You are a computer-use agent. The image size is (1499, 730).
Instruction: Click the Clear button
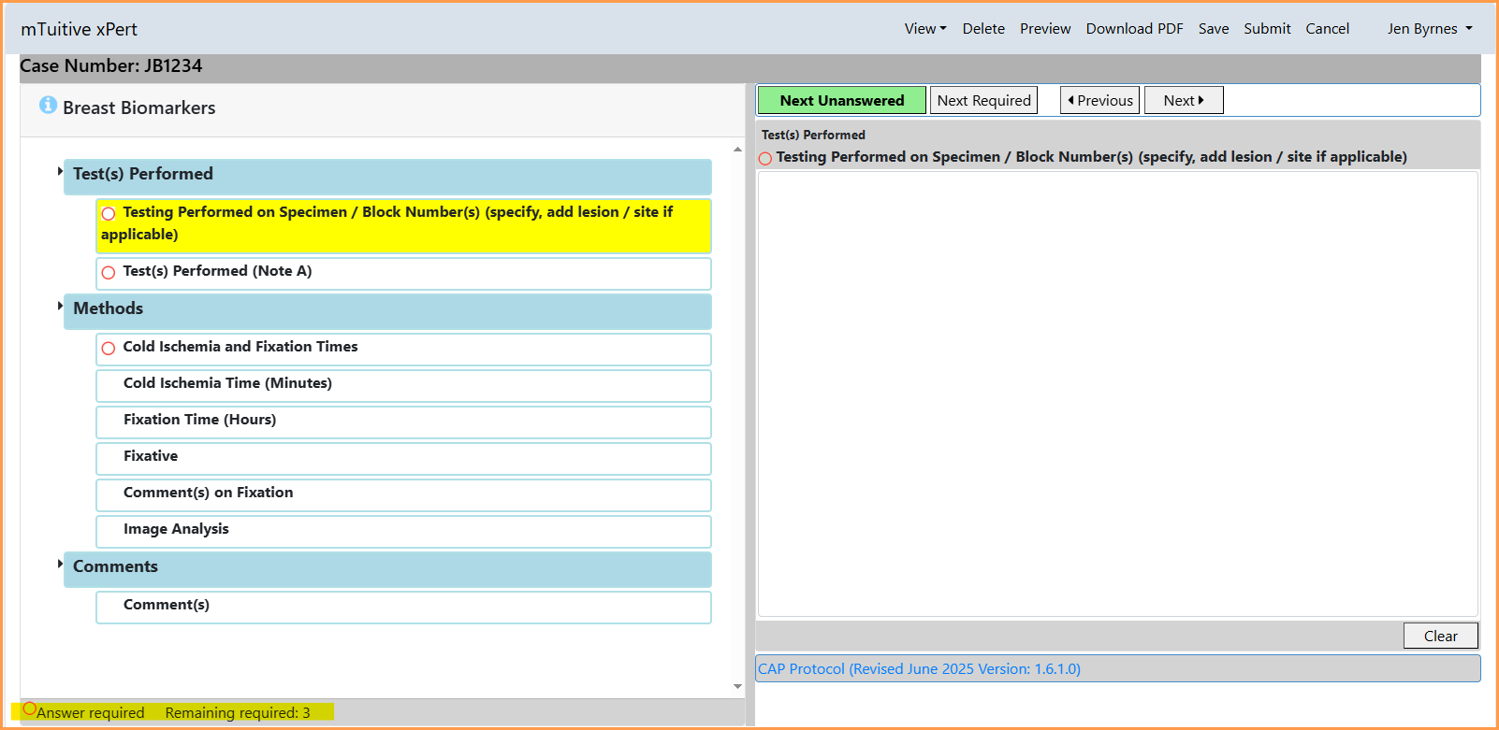(x=1440, y=636)
